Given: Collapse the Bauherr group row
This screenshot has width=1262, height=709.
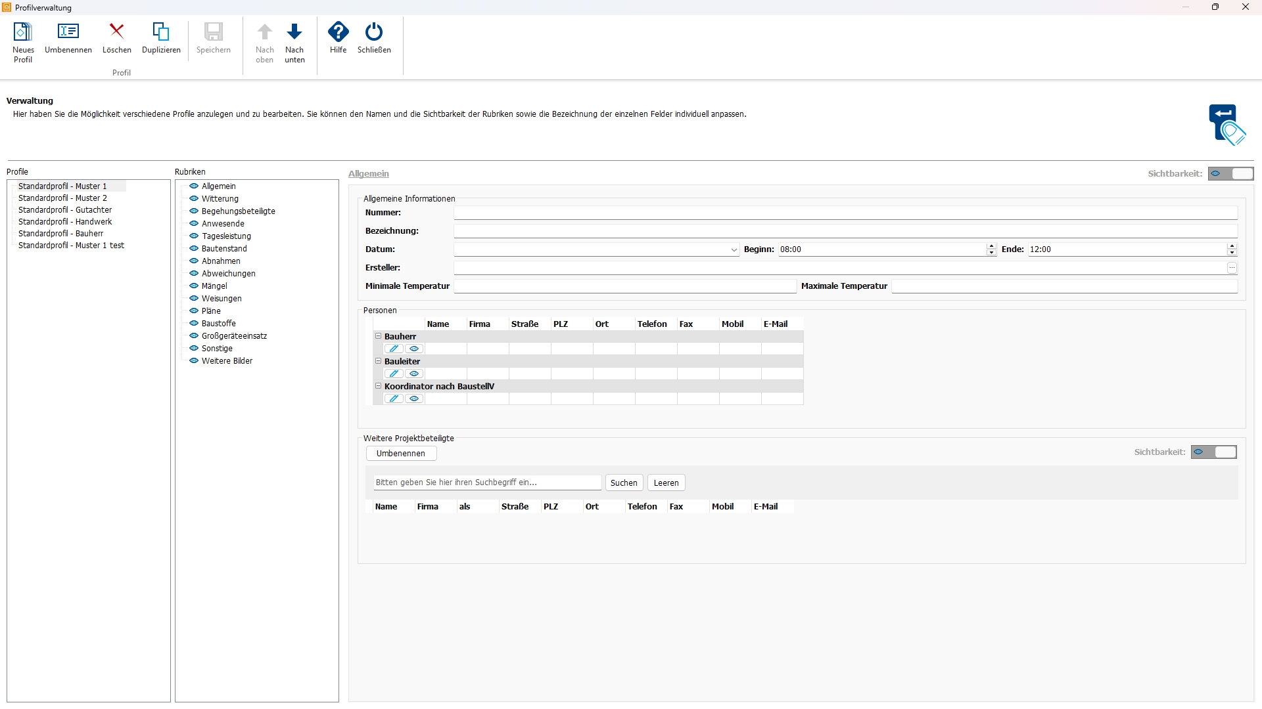Looking at the screenshot, I should (x=379, y=336).
